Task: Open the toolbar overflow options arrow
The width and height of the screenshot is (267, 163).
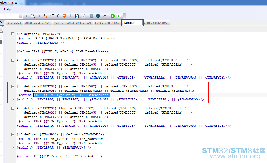Action: click(124, 17)
